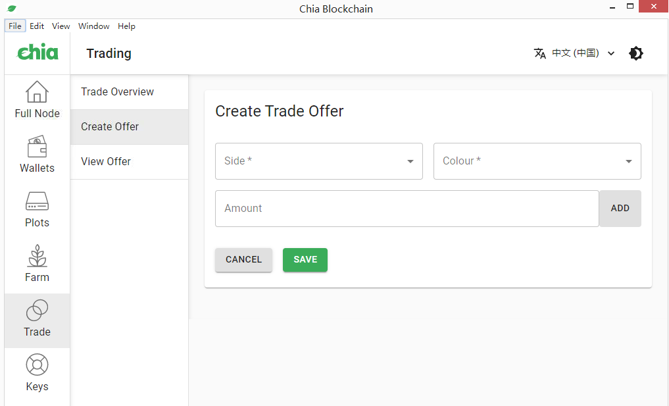
Task: Open the language selector chevron
Action: [x=611, y=53]
